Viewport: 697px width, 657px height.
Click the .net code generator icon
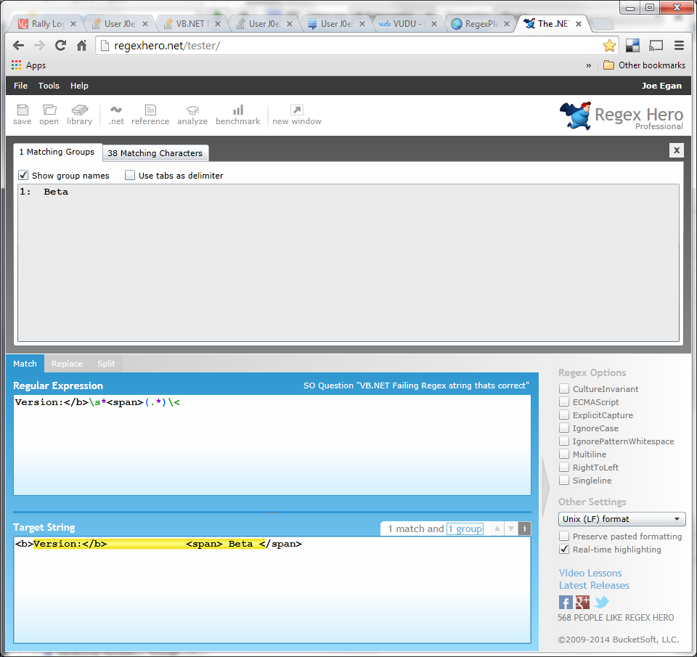[115, 114]
